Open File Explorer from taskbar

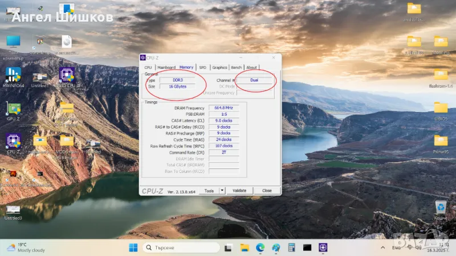click(x=245, y=247)
